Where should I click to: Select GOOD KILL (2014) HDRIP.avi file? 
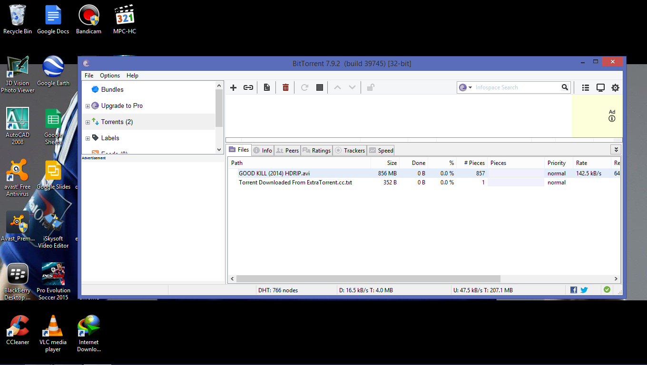pyautogui.click(x=274, y=173)
